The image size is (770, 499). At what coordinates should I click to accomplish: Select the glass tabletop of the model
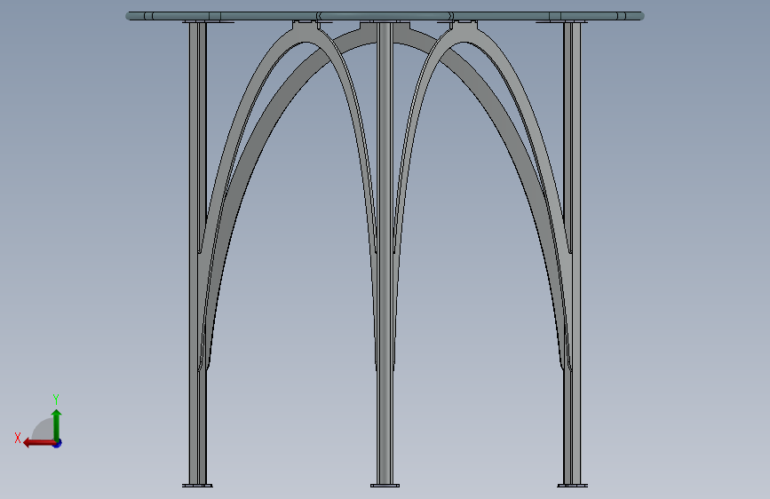(x=385, y=16)
